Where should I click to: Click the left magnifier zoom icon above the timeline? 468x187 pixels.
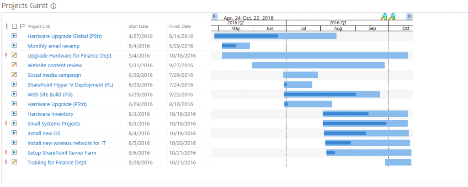[x=384, y=16]
